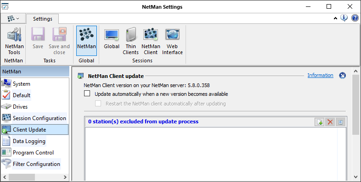
Task: Minimize the NetMan Settings window
Action: 308,6
